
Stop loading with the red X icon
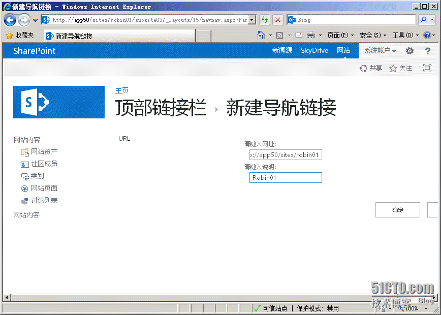point(278,20)
